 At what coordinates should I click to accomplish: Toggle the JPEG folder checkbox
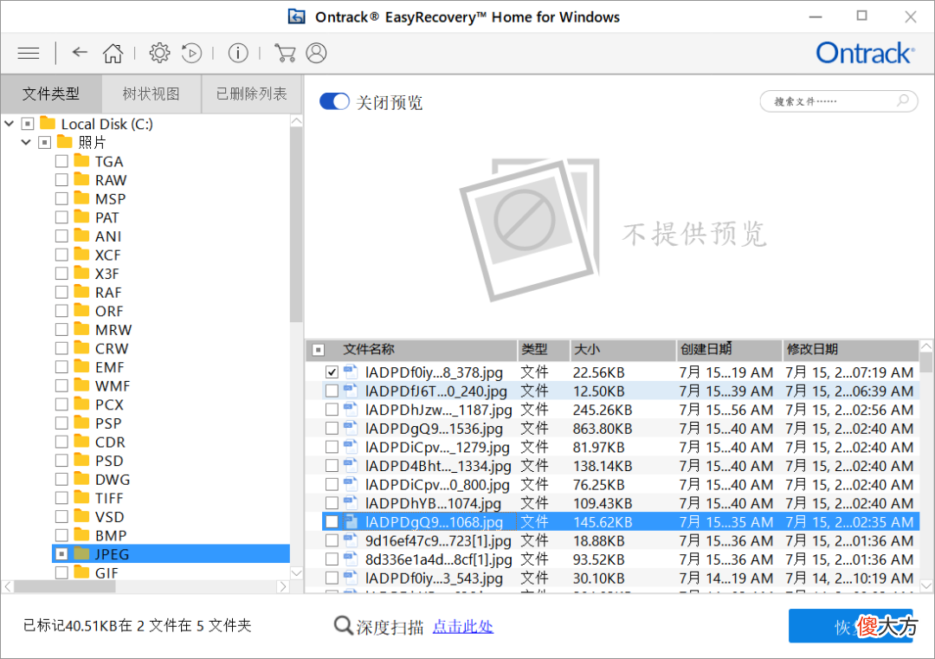coord(61,554)
